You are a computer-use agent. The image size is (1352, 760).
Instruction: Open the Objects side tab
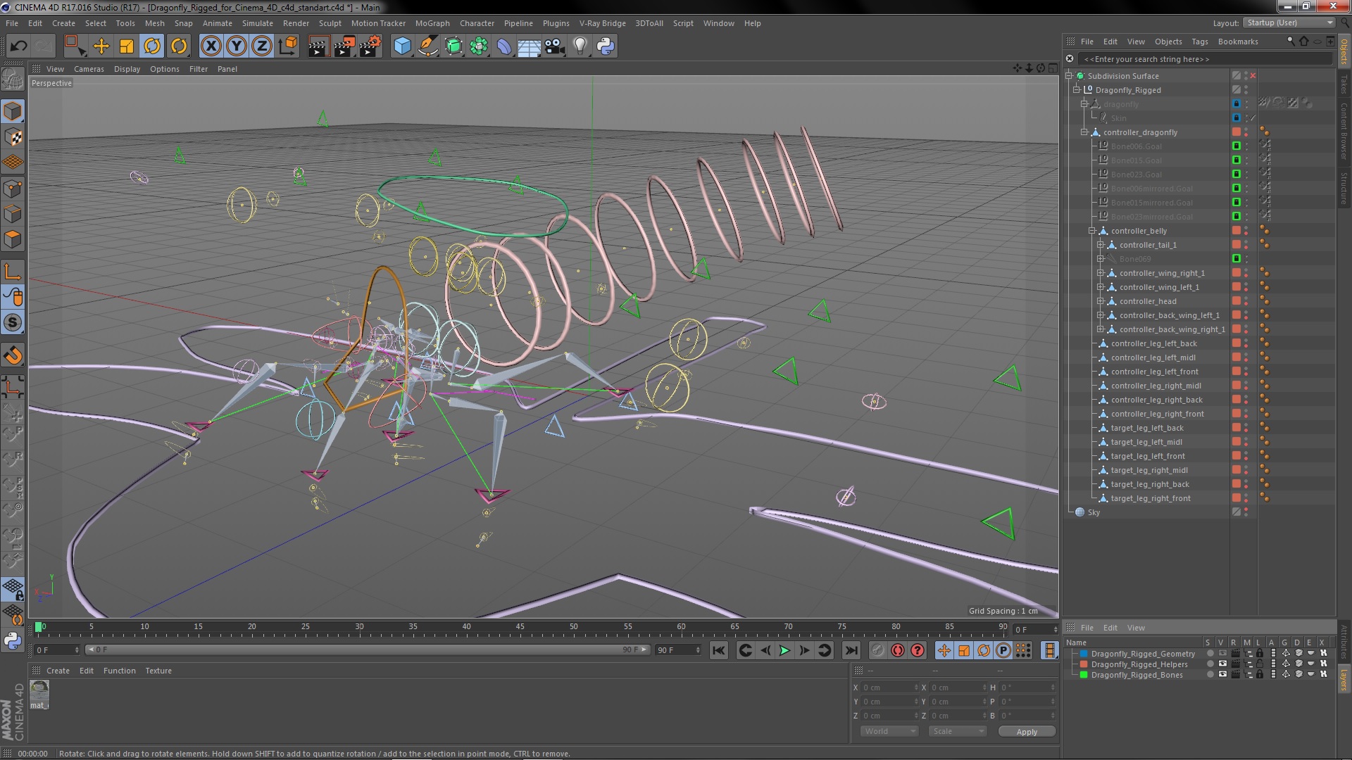(x=1344, y=51)
